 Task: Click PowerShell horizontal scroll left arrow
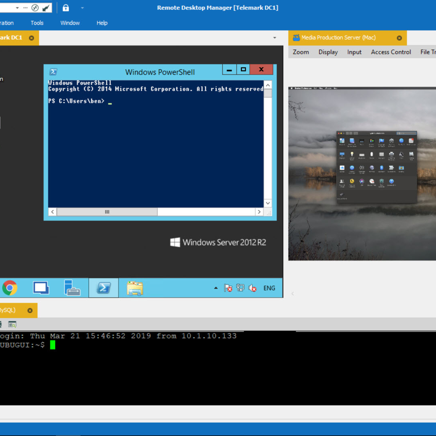tap(53, 212)
